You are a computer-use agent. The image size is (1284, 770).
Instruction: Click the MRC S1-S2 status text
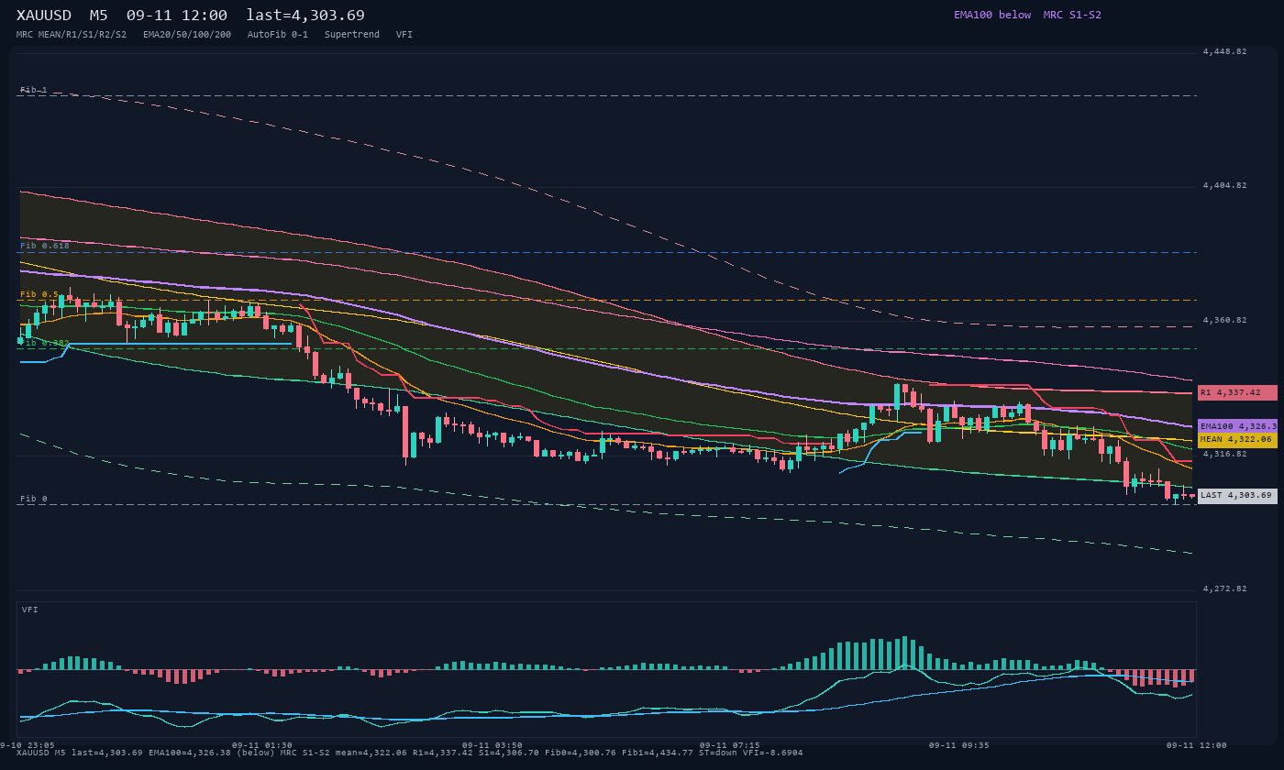pos(1072,15)
